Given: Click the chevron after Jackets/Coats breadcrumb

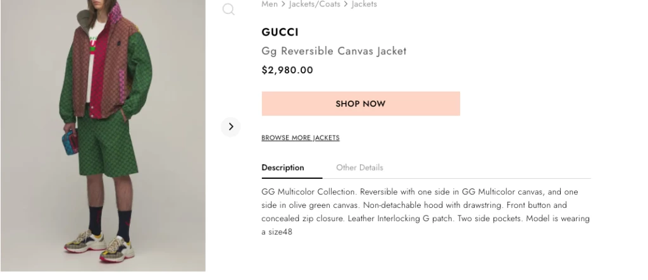Looking at the screenshot, I should point(346,4).
